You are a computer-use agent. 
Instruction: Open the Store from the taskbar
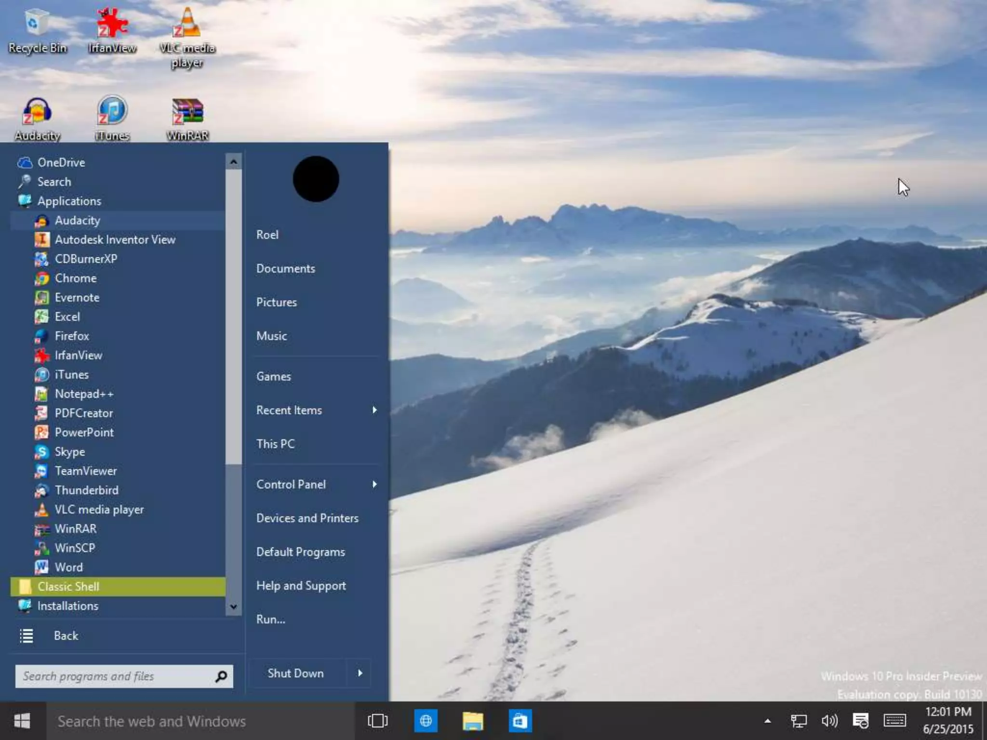coord(520,721)
